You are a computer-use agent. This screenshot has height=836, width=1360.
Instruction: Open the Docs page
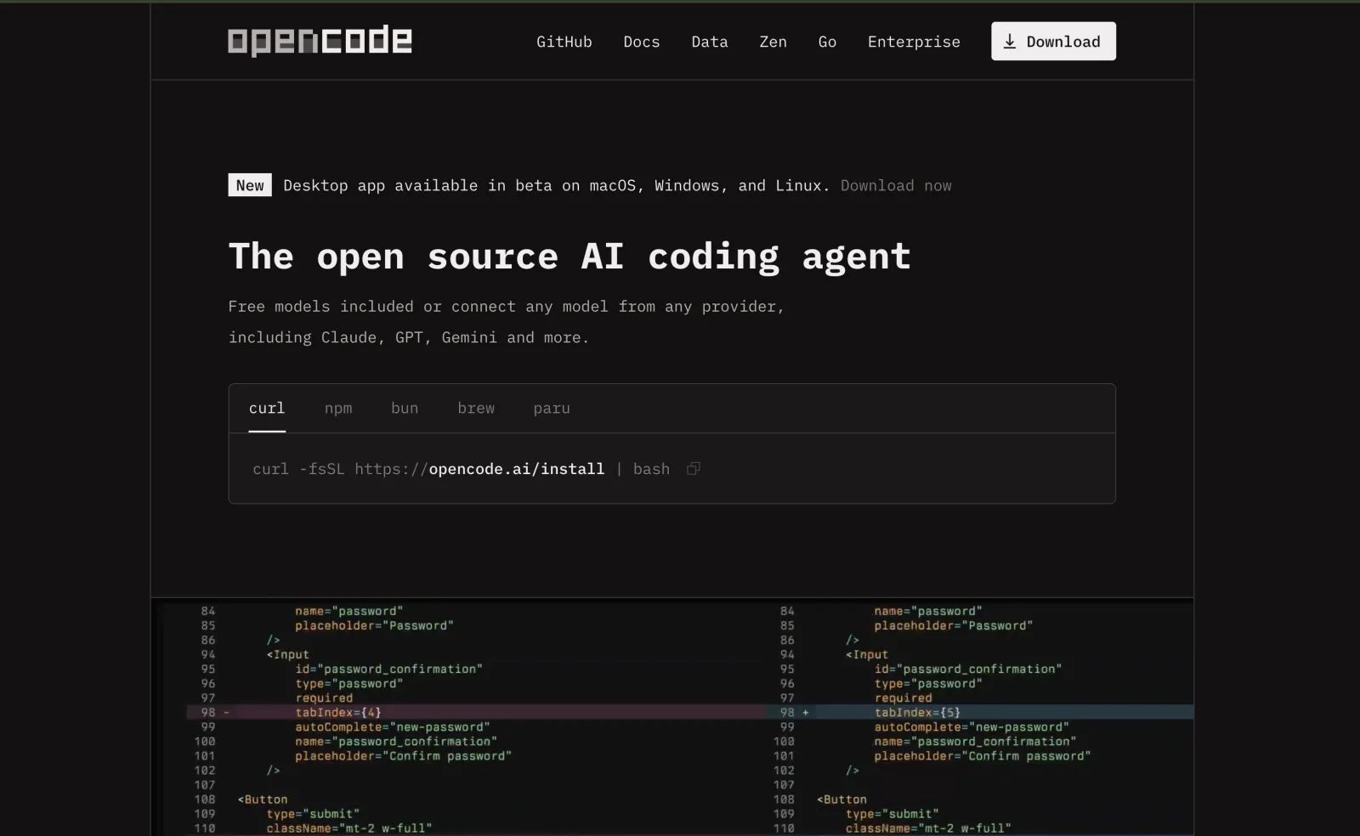tap(642, 42)
